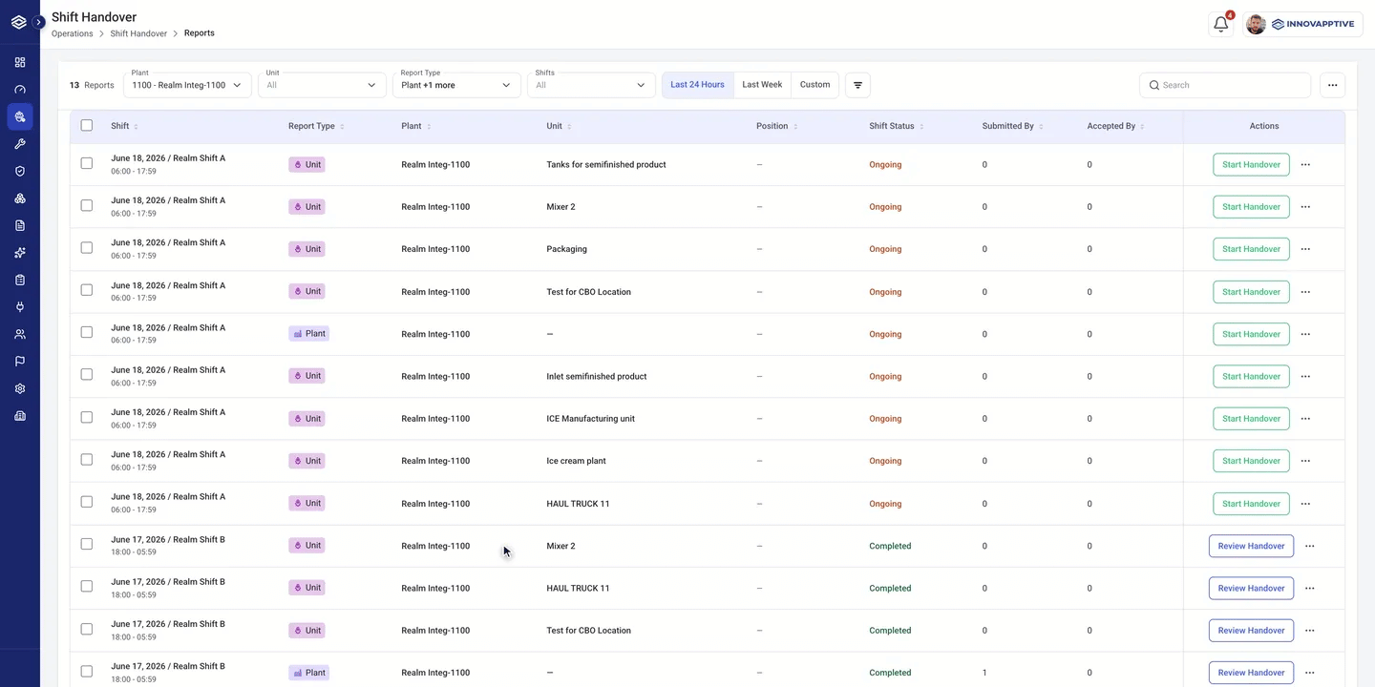
Task: Open row options for Mixer 2 Ongoing
Action: [1305, 207]
